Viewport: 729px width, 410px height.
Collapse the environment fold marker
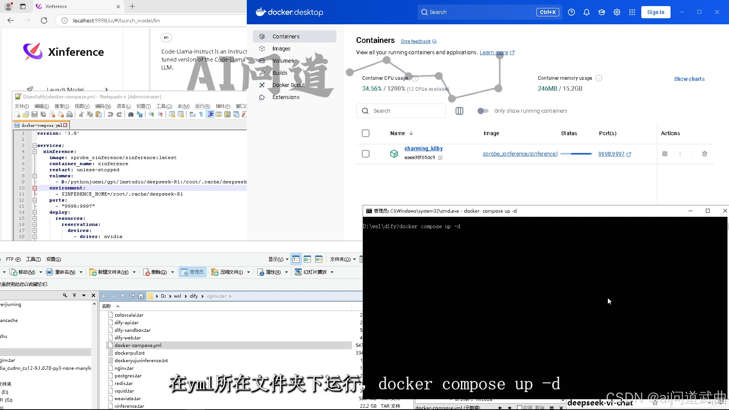tap(35, 188)
